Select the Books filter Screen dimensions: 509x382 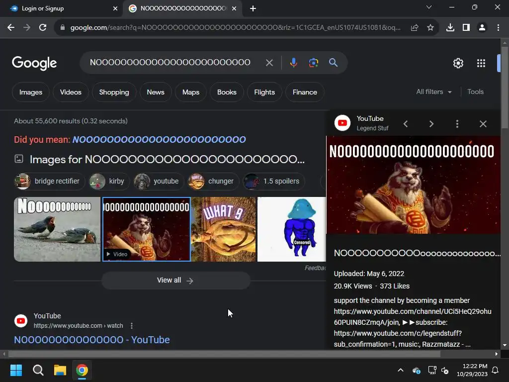(x=227, y=92)
